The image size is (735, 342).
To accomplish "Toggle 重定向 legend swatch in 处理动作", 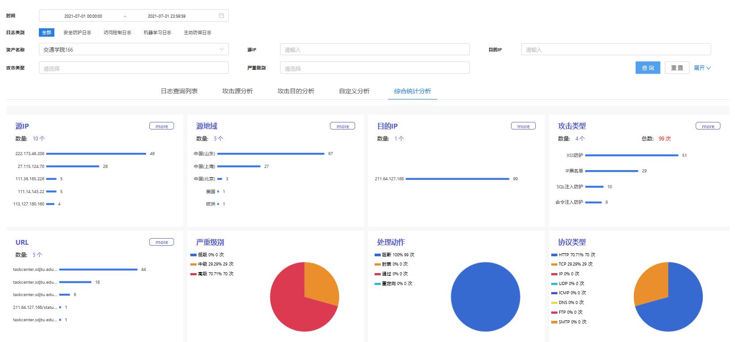I will pyautogui.click(x=377, y=284).
